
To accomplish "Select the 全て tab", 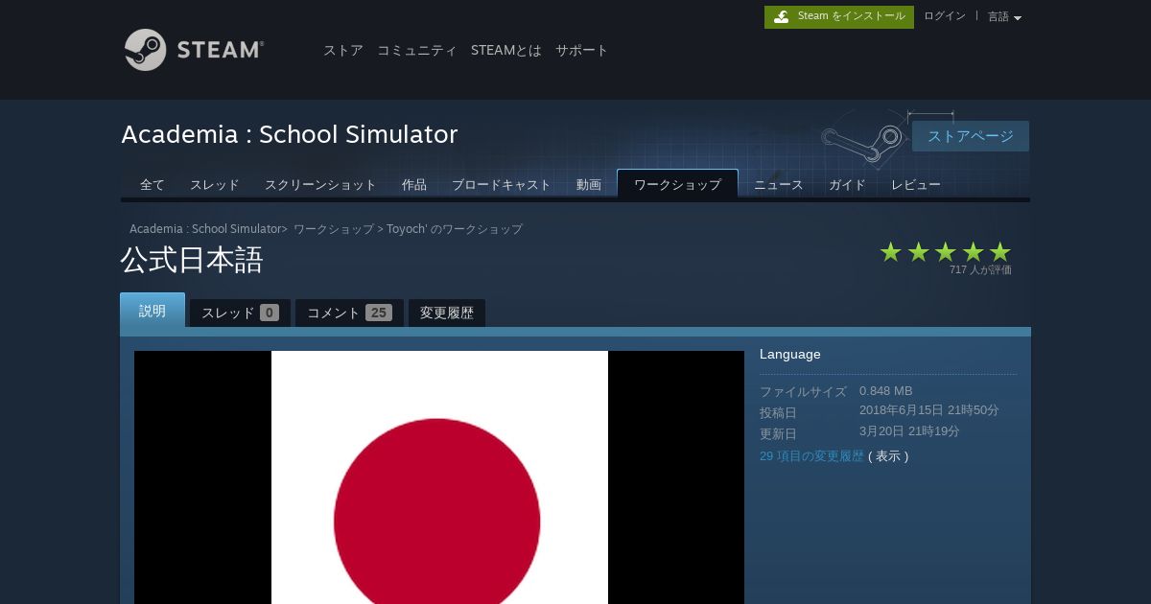I will tap(153, 185).
